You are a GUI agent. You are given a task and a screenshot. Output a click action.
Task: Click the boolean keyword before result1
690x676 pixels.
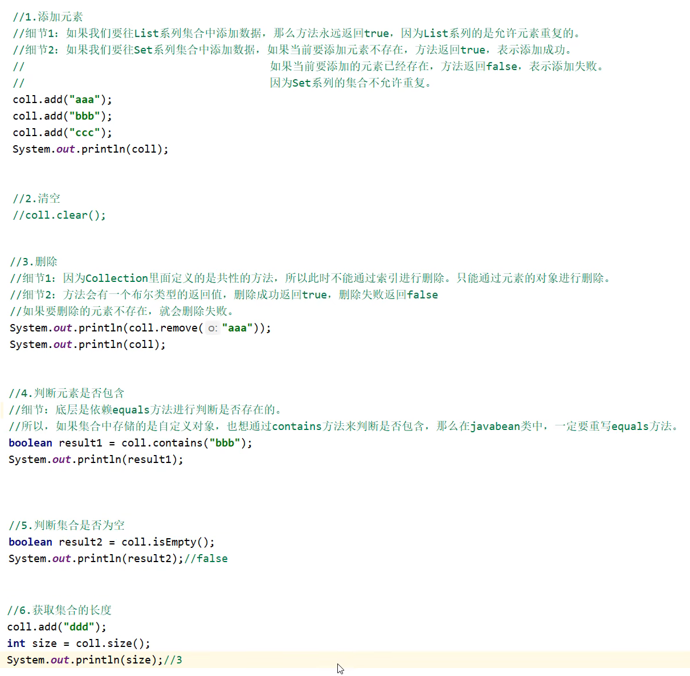pyautogui.click(x=30, y=443)
